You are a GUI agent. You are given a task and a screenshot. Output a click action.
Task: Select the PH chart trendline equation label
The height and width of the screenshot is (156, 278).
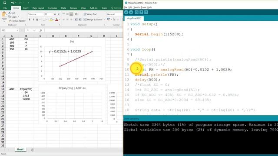65,51
